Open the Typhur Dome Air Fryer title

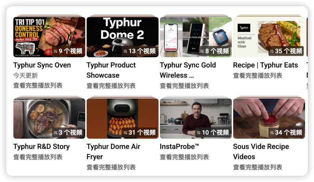point(113,152)
